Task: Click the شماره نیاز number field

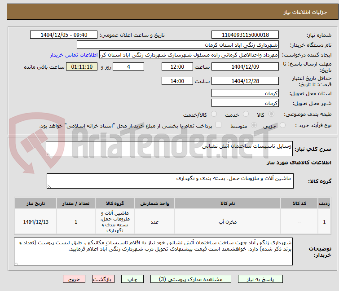Action: 245,35
